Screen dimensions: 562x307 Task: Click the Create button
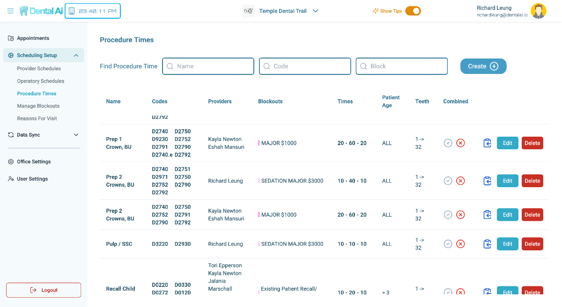[483, 66]
